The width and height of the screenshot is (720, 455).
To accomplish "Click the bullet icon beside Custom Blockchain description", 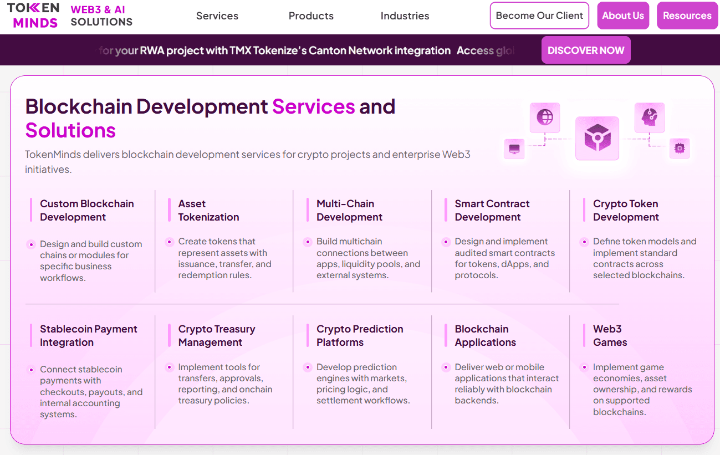I will [x=30, y=244].
